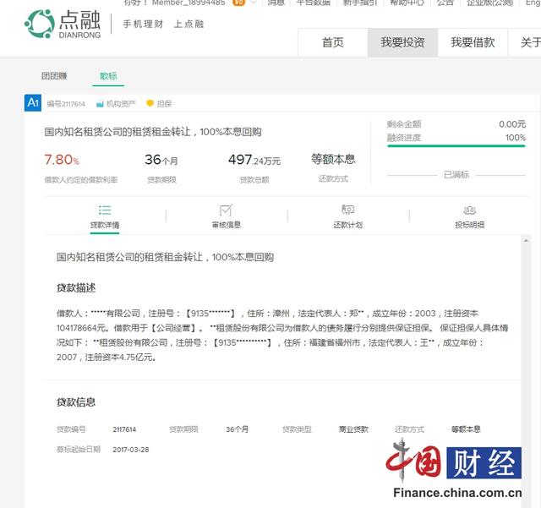Click the 帮助中心 link in top bar
This screenshot has width=541, height=508.
point(405,3)
